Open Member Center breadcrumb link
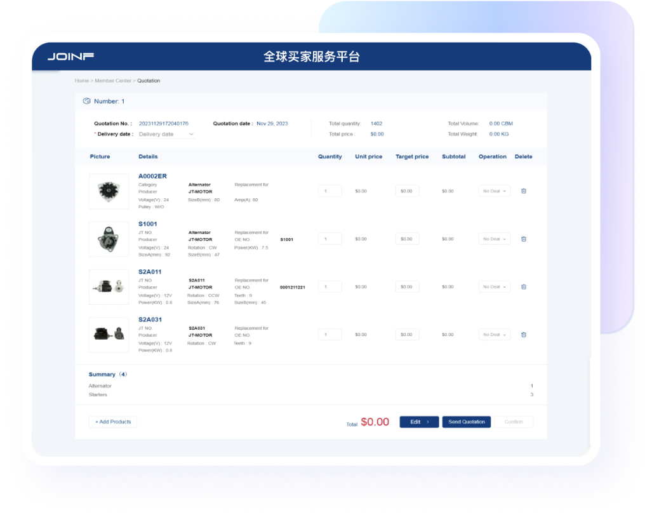This screenshot has width=652, height=517. (113, 81)
